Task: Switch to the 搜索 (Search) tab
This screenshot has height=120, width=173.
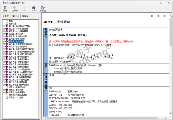Action: click(x=25, y=16)
